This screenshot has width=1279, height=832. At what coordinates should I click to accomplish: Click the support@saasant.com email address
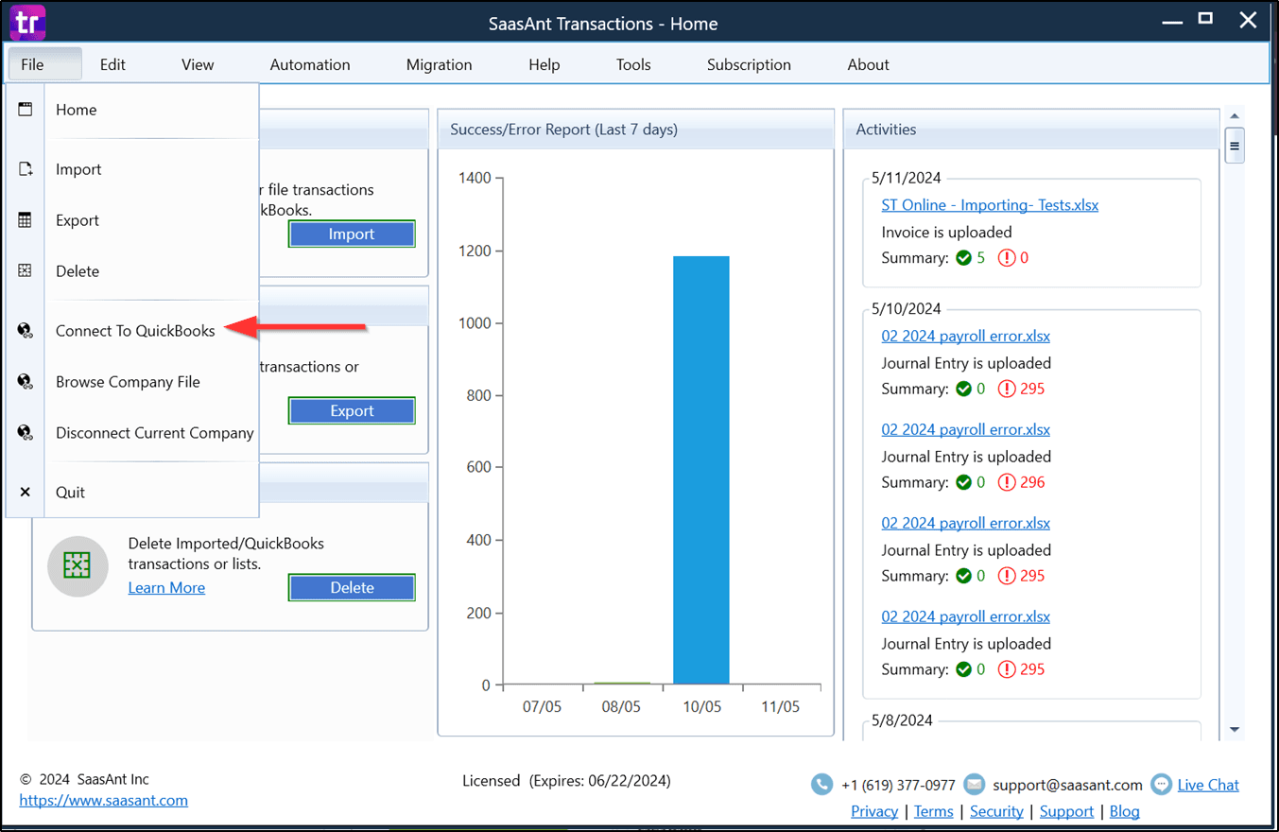[1066, 785]
